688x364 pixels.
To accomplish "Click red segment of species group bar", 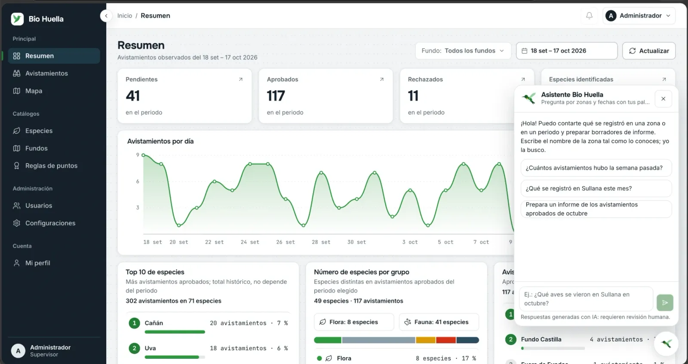I will click(446, 340).
